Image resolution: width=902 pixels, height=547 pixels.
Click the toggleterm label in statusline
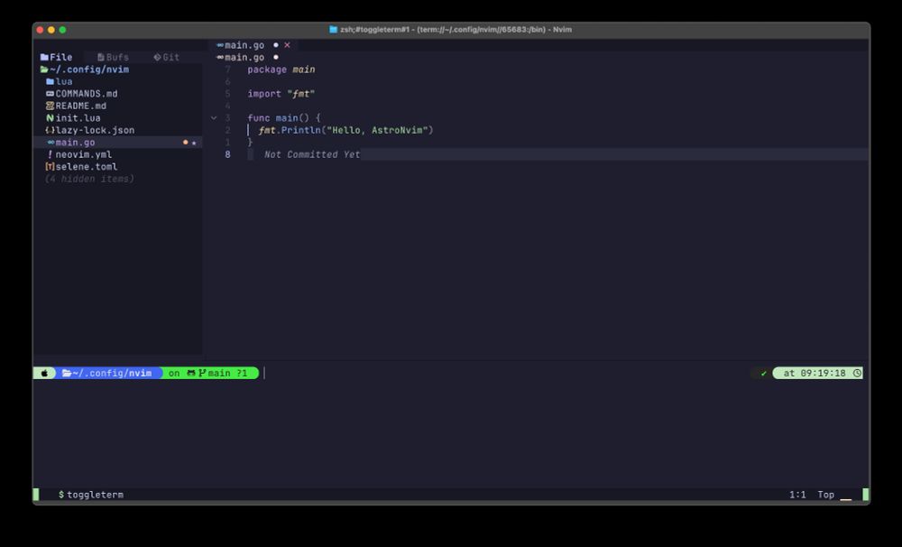(95, 495)
